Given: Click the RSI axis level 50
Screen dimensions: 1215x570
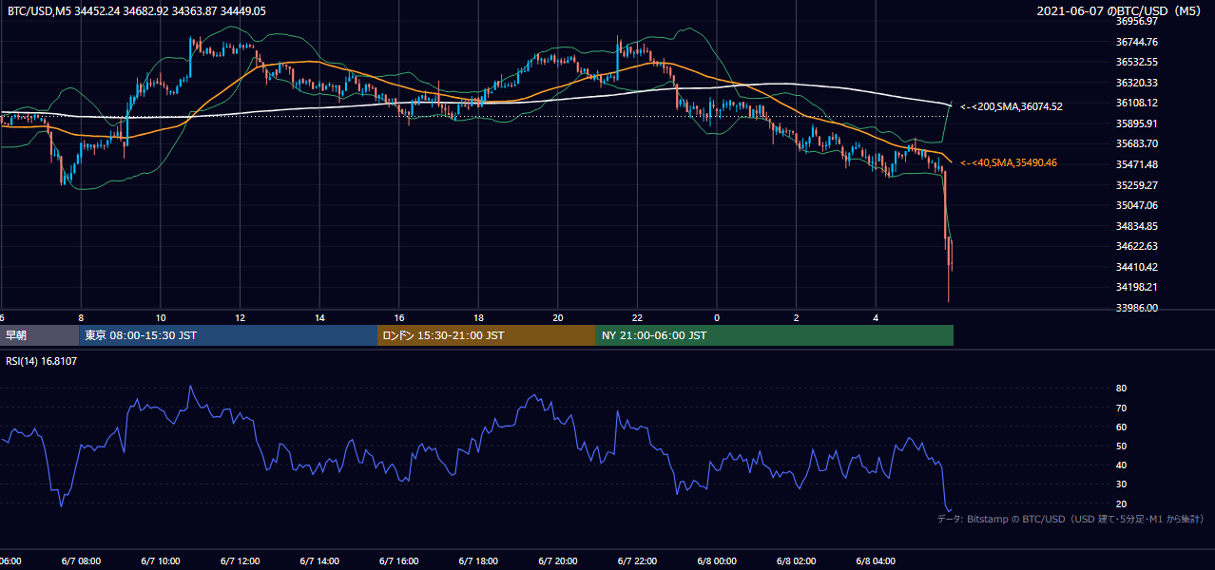Looking at the screenshot, I should (x=1121, y=446).
